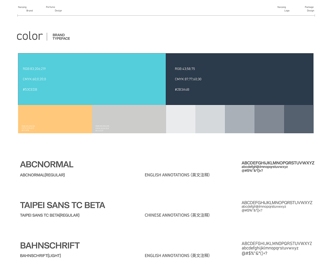Choose the middle swatch of the five-step grey row
This screenshot has height=273, width=332.
tap(240, 119)
